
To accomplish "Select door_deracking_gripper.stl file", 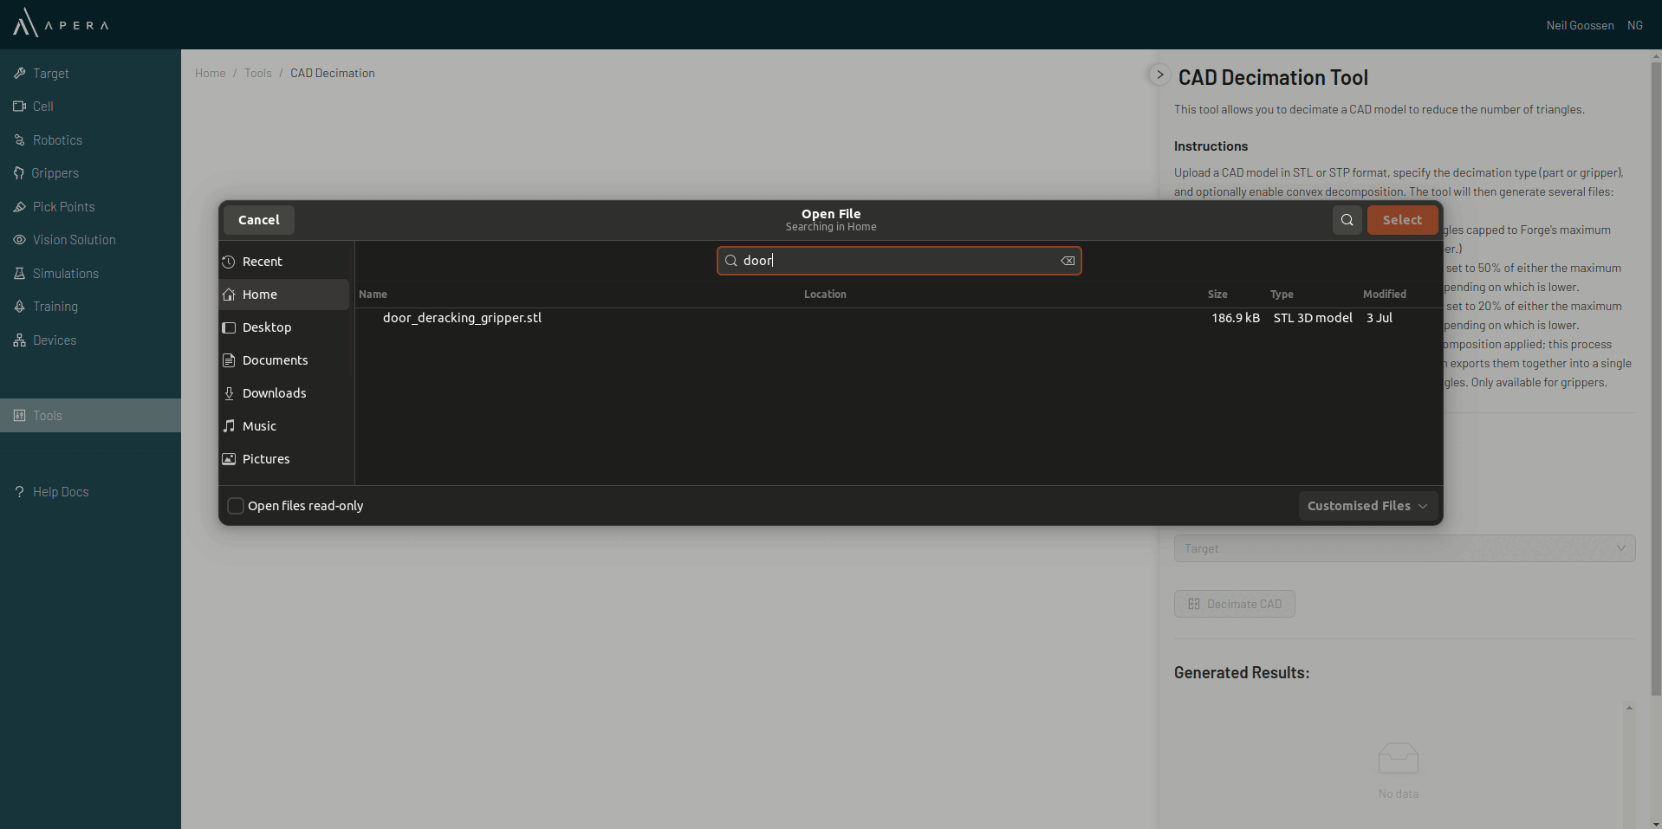I will pyautogui.click(x=462, y=318).
